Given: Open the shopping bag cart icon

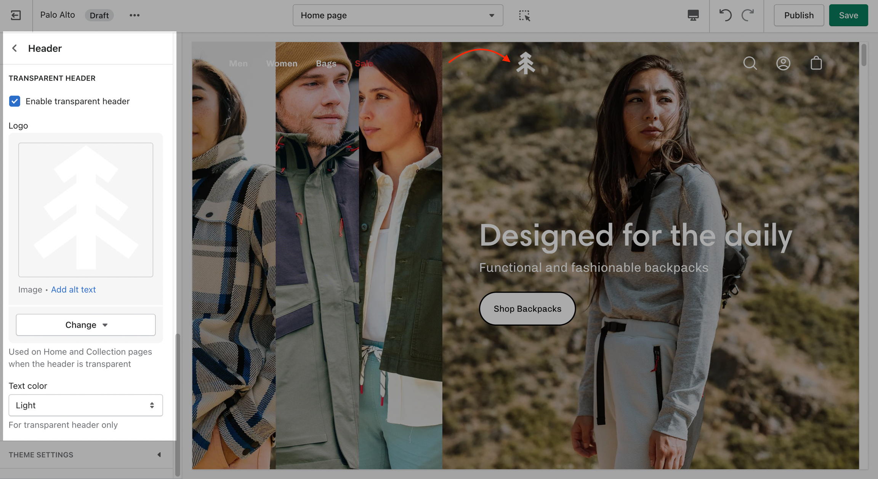Looking at the screenshot, I should [x=816, y=63].
